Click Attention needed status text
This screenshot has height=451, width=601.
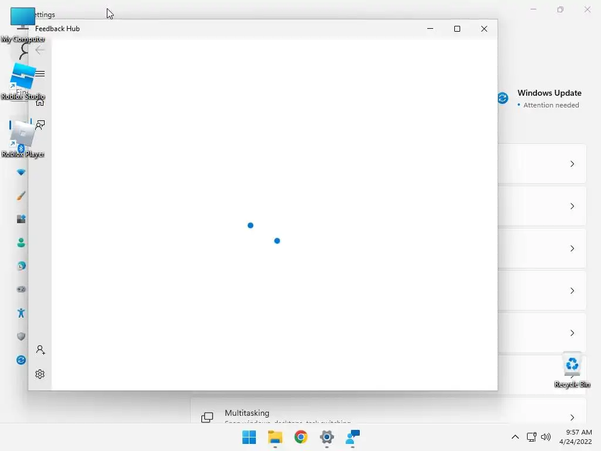(551, 105)
